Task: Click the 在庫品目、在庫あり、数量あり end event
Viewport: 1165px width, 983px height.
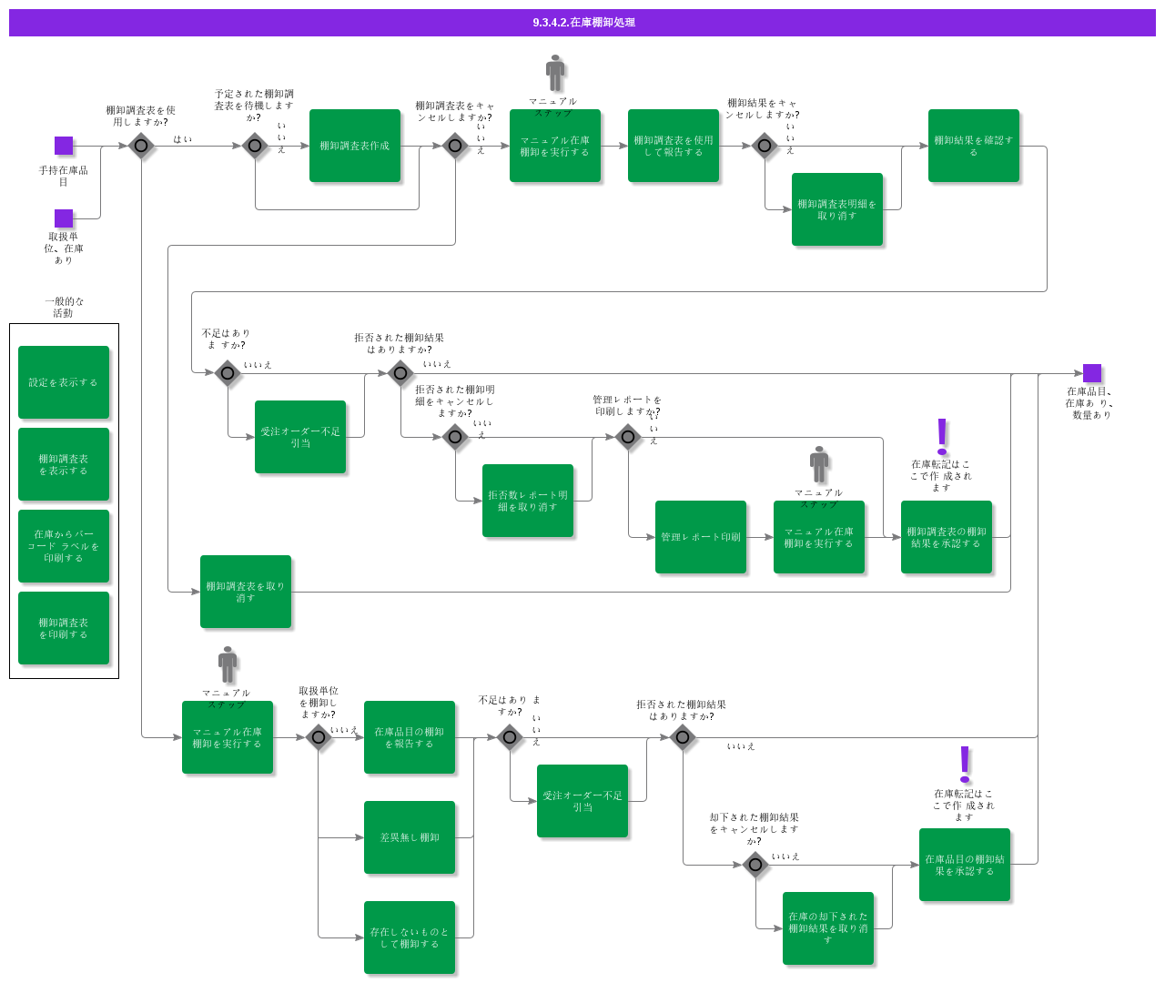Action: tap(1092, 373)
